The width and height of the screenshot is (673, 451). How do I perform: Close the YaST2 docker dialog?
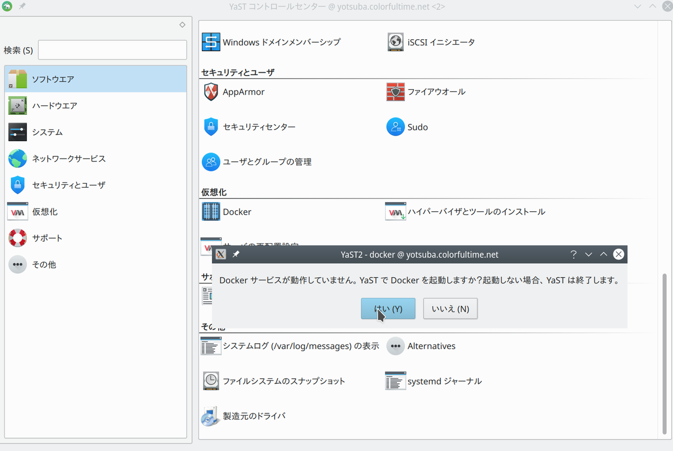point(619,254)
